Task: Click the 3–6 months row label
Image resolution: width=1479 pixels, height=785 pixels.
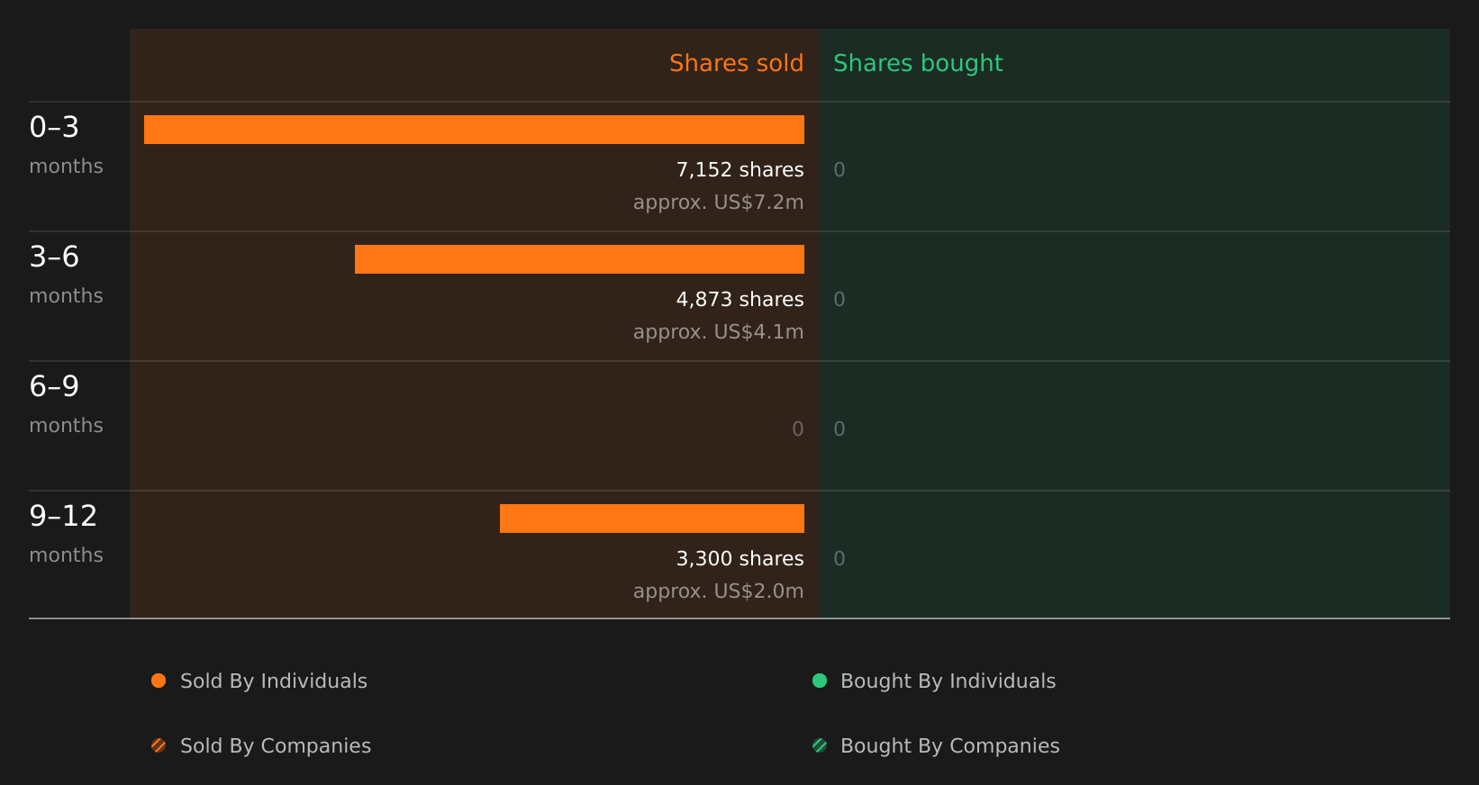Action: coord(66,275)
